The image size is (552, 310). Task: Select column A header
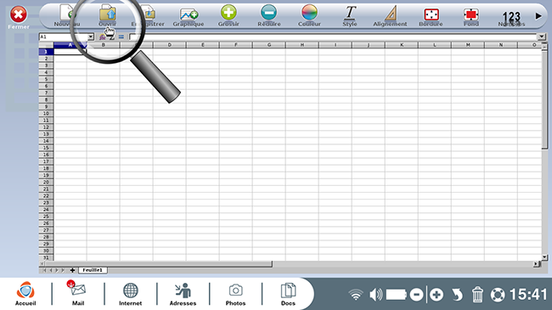(x=70, y=45)
